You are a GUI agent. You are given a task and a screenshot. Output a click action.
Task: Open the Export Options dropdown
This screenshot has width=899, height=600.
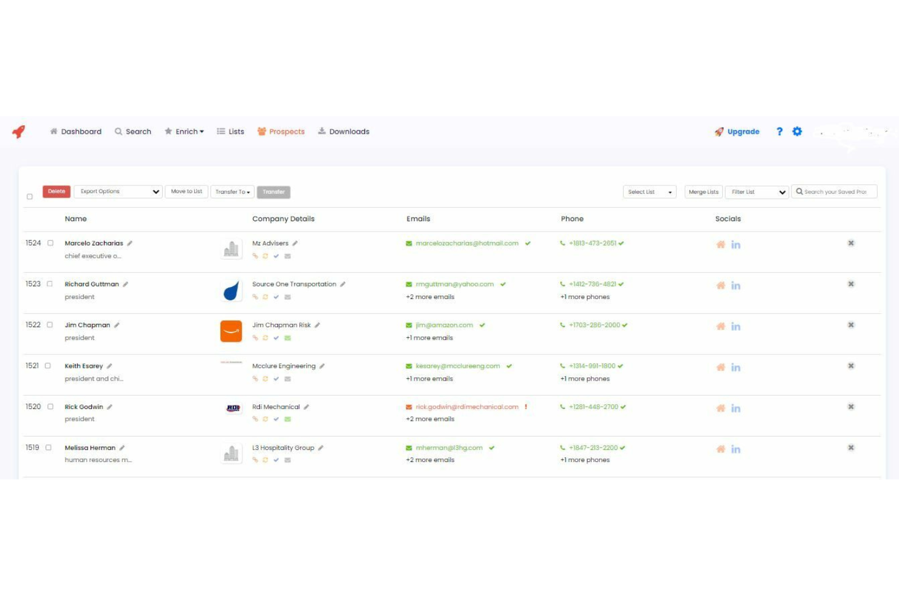[x=118, y=191]
